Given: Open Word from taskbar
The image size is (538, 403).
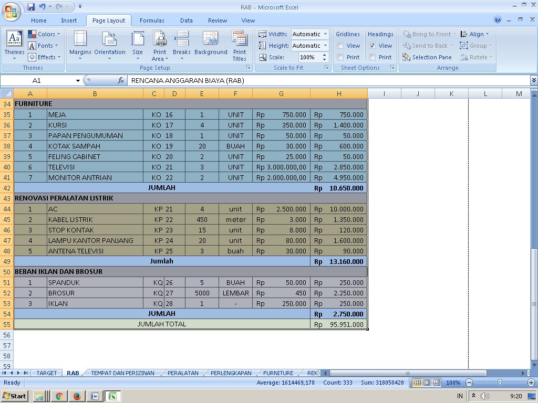Looking at the screenshot, I should click(95, 396).
